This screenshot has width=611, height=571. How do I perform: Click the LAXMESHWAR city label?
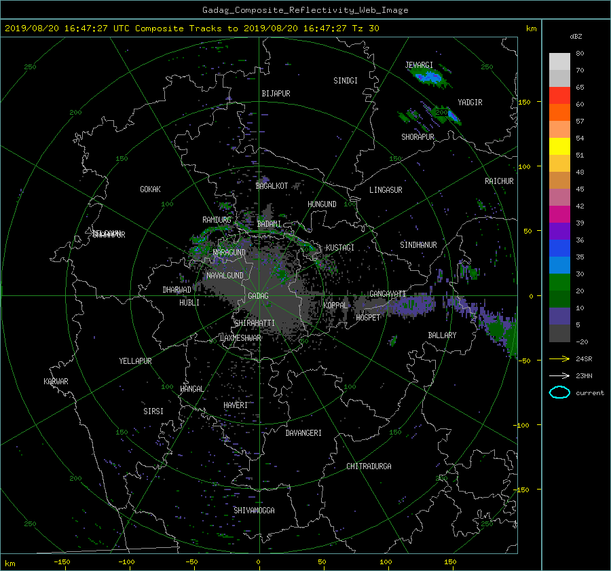240,338
